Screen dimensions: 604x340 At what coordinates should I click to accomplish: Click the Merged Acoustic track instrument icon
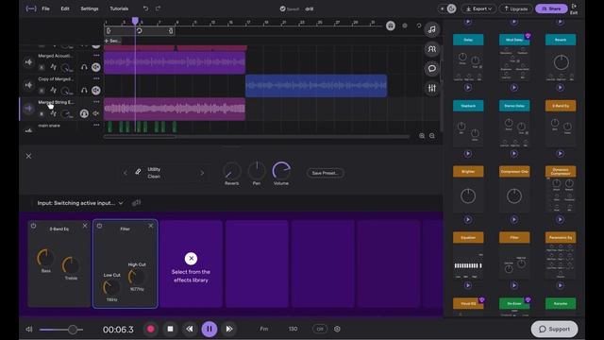[28, 62]
